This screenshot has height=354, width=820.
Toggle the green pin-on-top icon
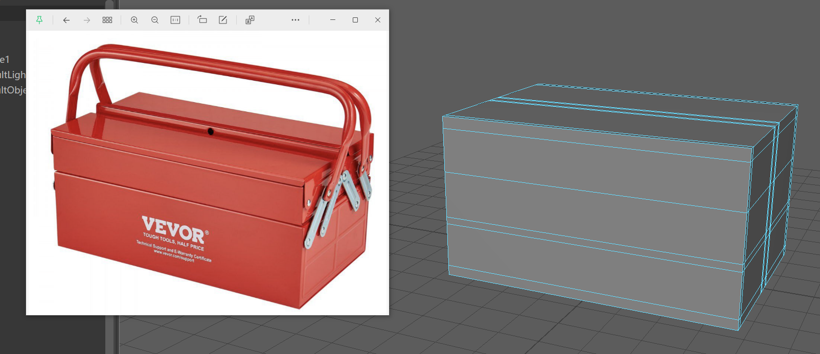(39, 20)
